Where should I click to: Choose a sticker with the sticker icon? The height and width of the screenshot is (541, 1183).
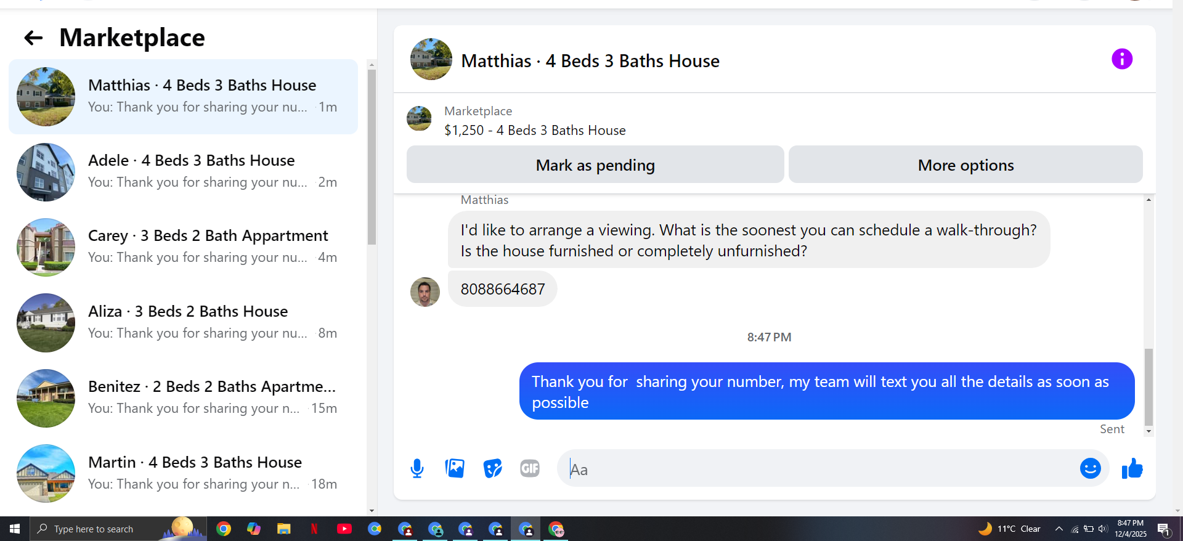(492, 469)
